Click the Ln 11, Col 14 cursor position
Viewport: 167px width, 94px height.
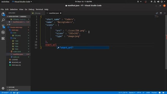click(x=123, y=93)
